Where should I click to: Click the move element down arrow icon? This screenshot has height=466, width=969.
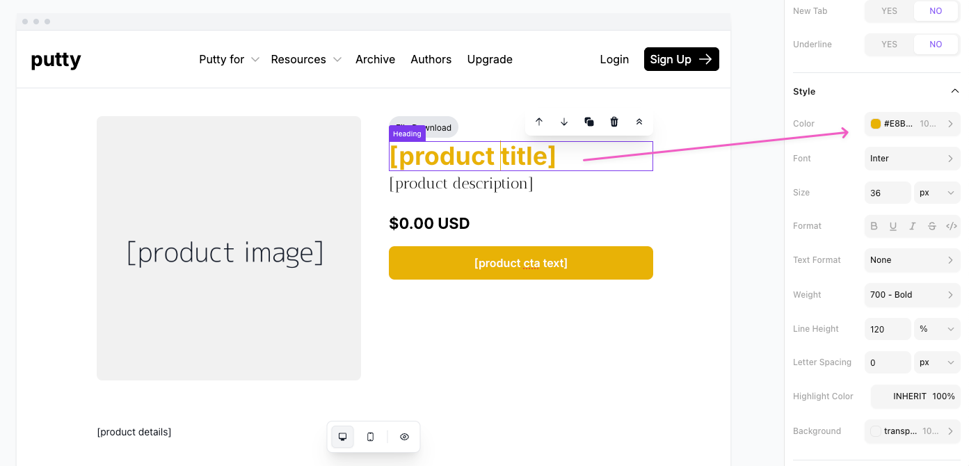coord(564,122)
